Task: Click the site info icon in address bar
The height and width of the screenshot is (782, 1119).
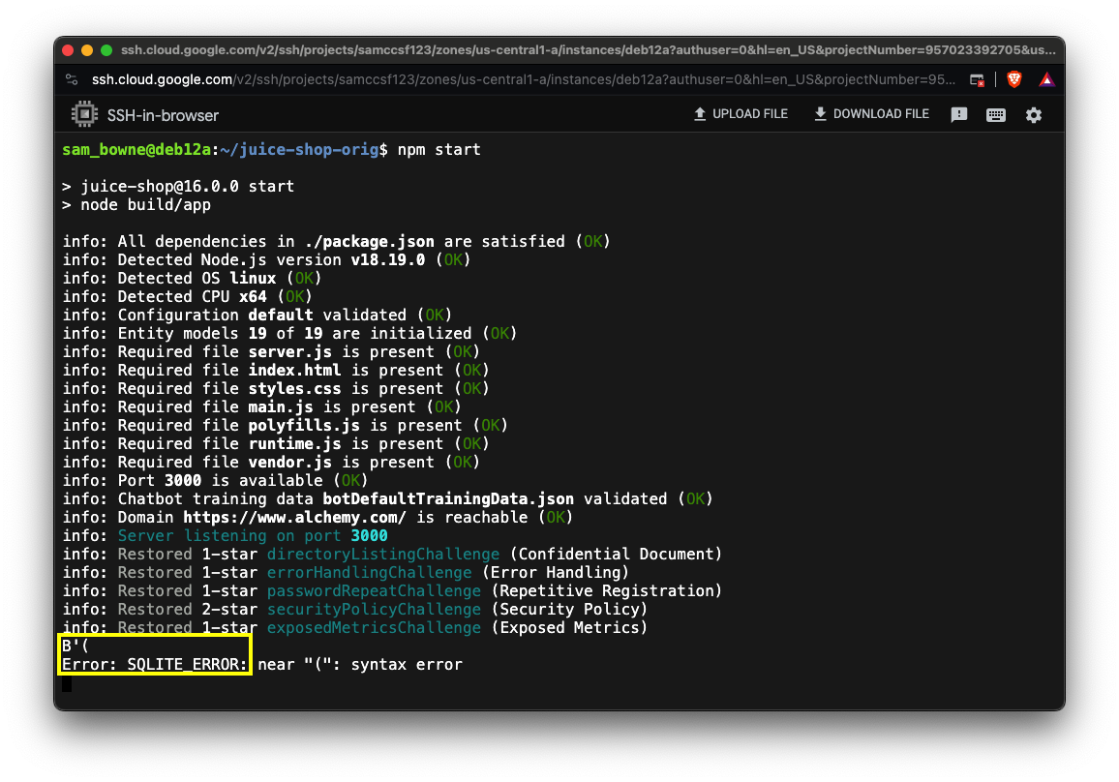Action: pos(72,79)
